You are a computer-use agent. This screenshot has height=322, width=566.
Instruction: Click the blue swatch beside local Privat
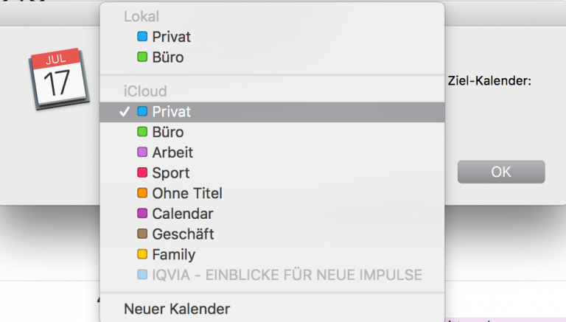coord(142,36)
